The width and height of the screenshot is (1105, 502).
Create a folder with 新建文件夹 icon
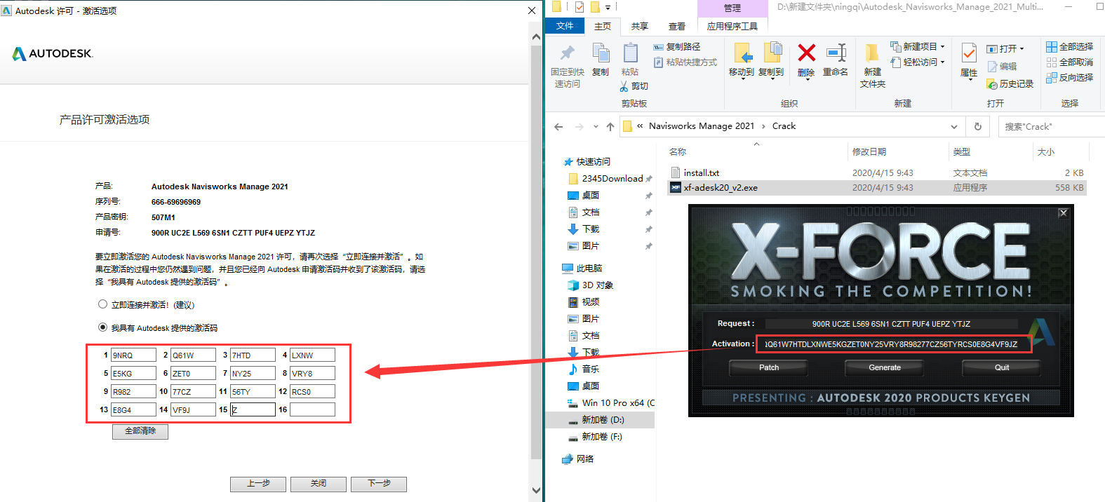872,54
